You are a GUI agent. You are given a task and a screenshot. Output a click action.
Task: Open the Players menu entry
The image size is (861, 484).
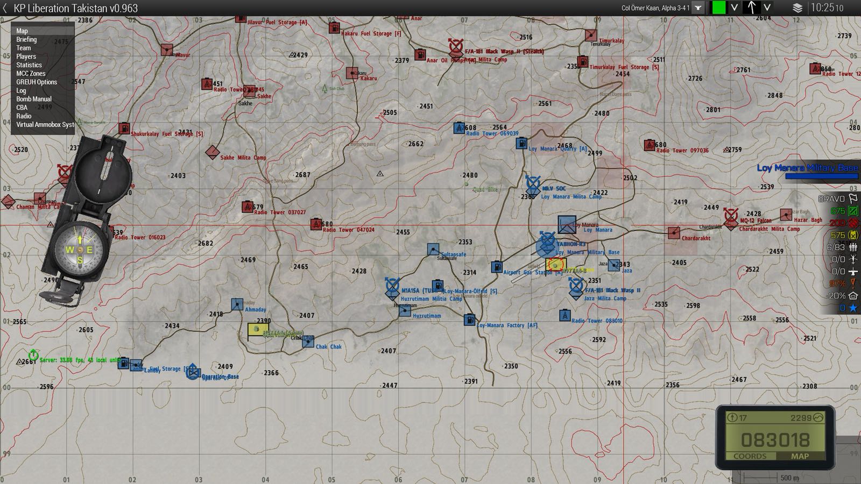pos(43,56)
